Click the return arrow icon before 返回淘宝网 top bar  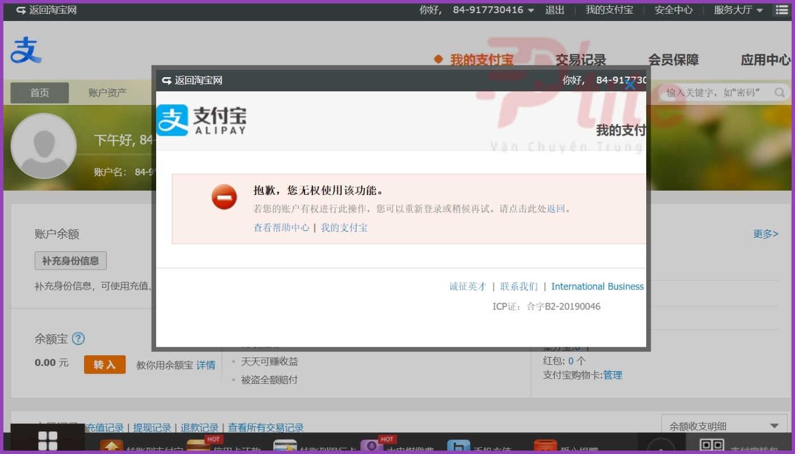pos(21,10)
